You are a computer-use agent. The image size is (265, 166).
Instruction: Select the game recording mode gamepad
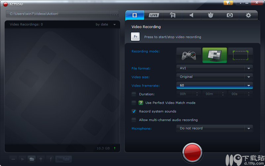coord(189,55)
